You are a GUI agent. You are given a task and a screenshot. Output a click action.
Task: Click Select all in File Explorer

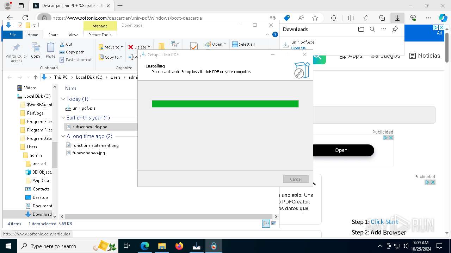point(243,44)
